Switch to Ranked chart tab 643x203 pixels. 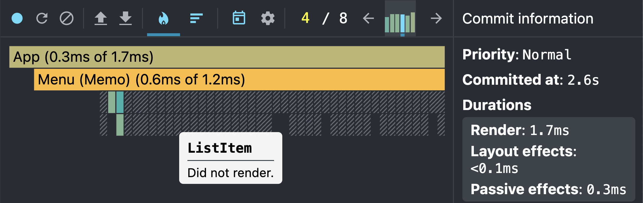tap(196, 18)
